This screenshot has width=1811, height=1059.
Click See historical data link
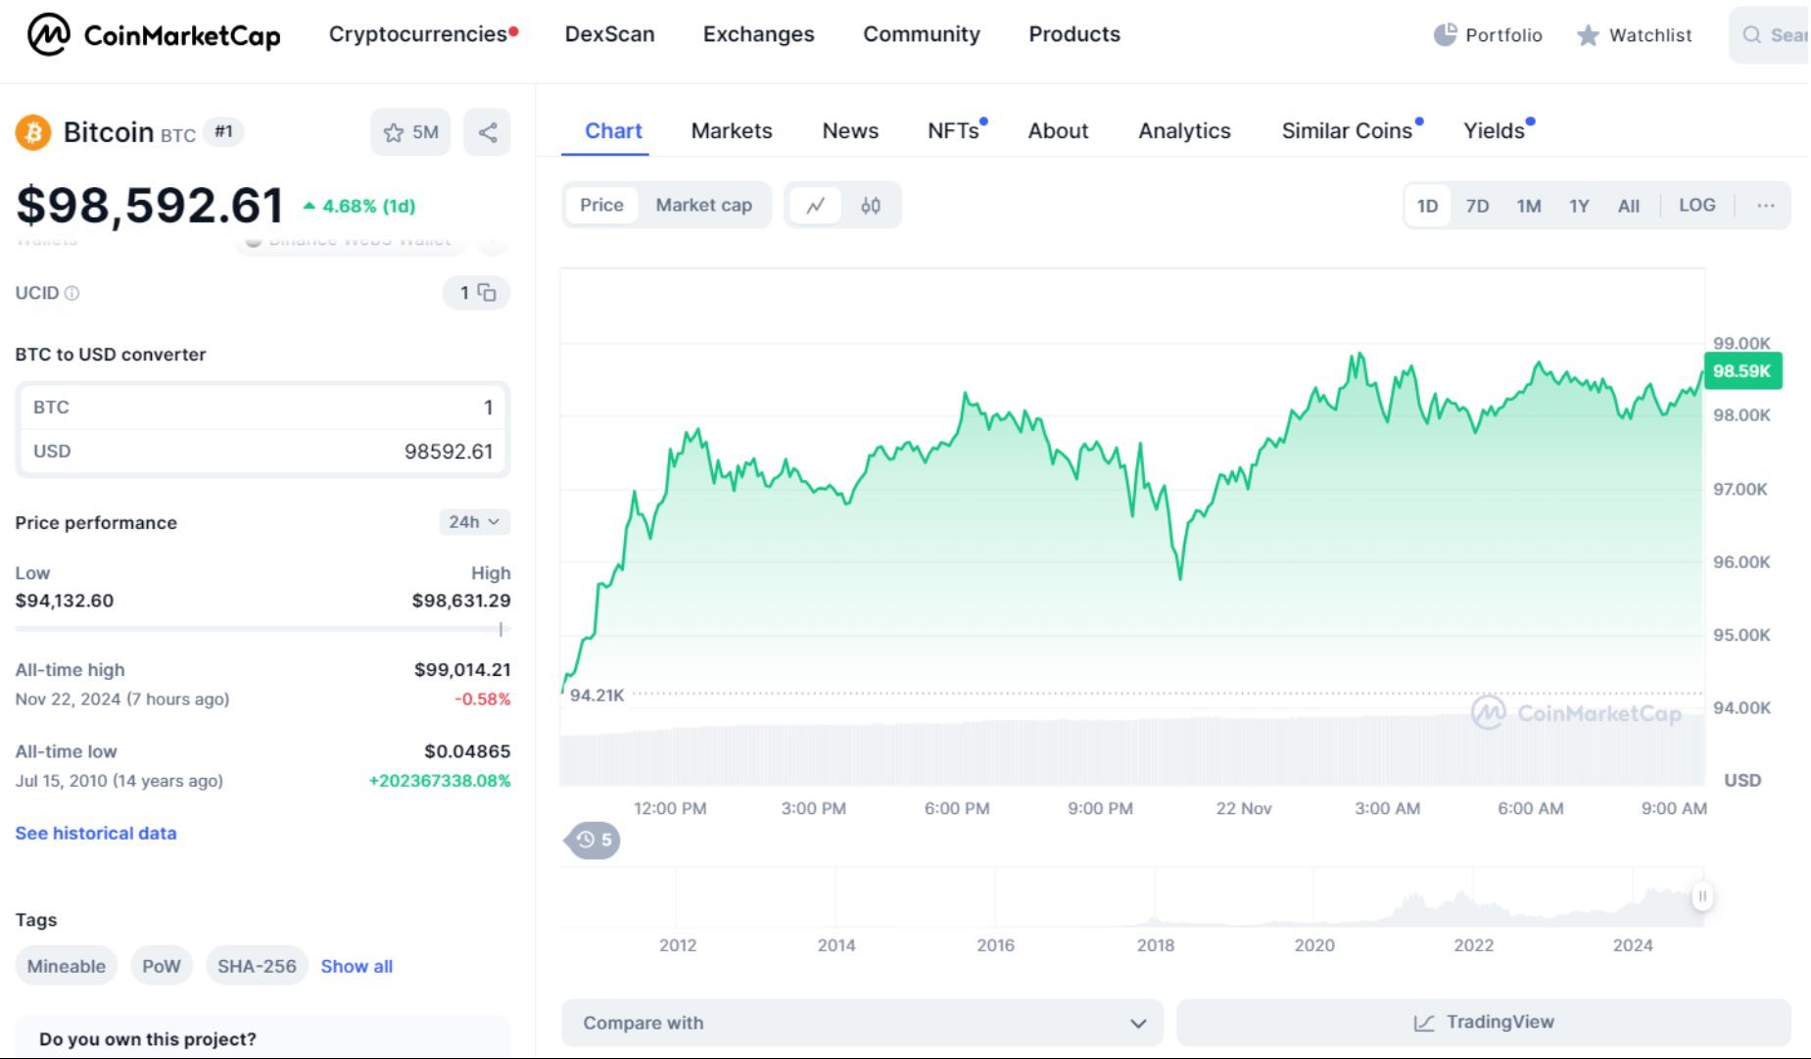pos(95,833)
